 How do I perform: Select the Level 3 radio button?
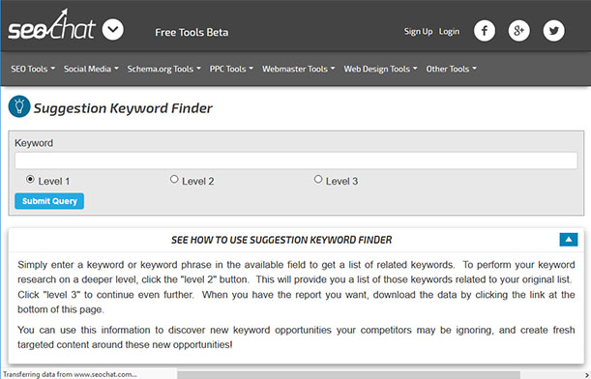tap(318, 179)
